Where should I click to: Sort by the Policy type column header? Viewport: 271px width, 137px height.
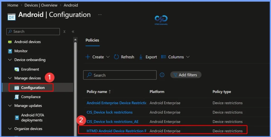[x=222, y=92]
